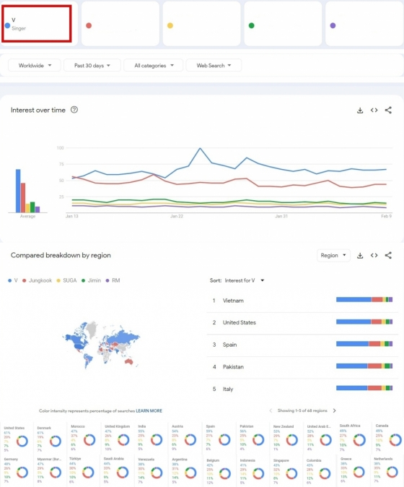Viewport: 404px width, 487px height.
Task: Click the Average bar chart
Action: click(x=27, y=191)
